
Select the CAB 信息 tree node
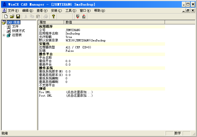(x=13, y=22)
